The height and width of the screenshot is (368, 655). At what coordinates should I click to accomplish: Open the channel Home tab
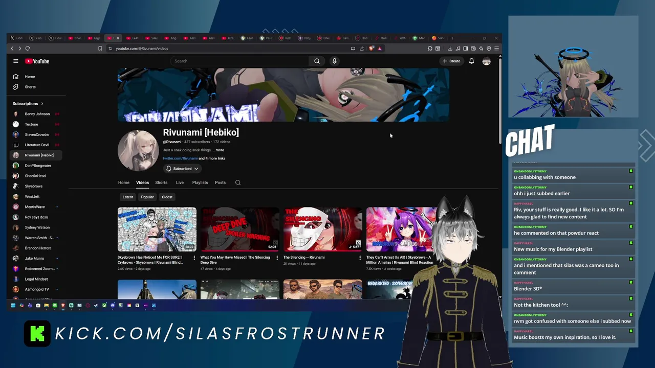click(x=124, y=182)
